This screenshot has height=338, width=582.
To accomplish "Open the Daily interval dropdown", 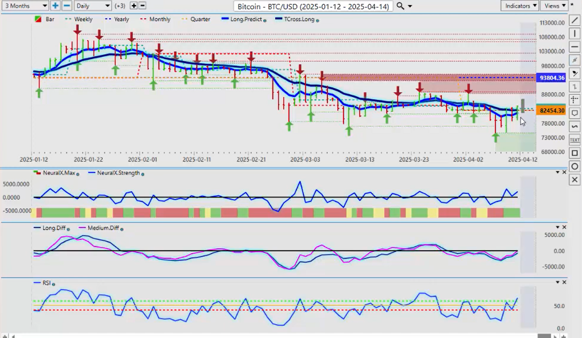I will pyautogui.click(x=92, y=6).
